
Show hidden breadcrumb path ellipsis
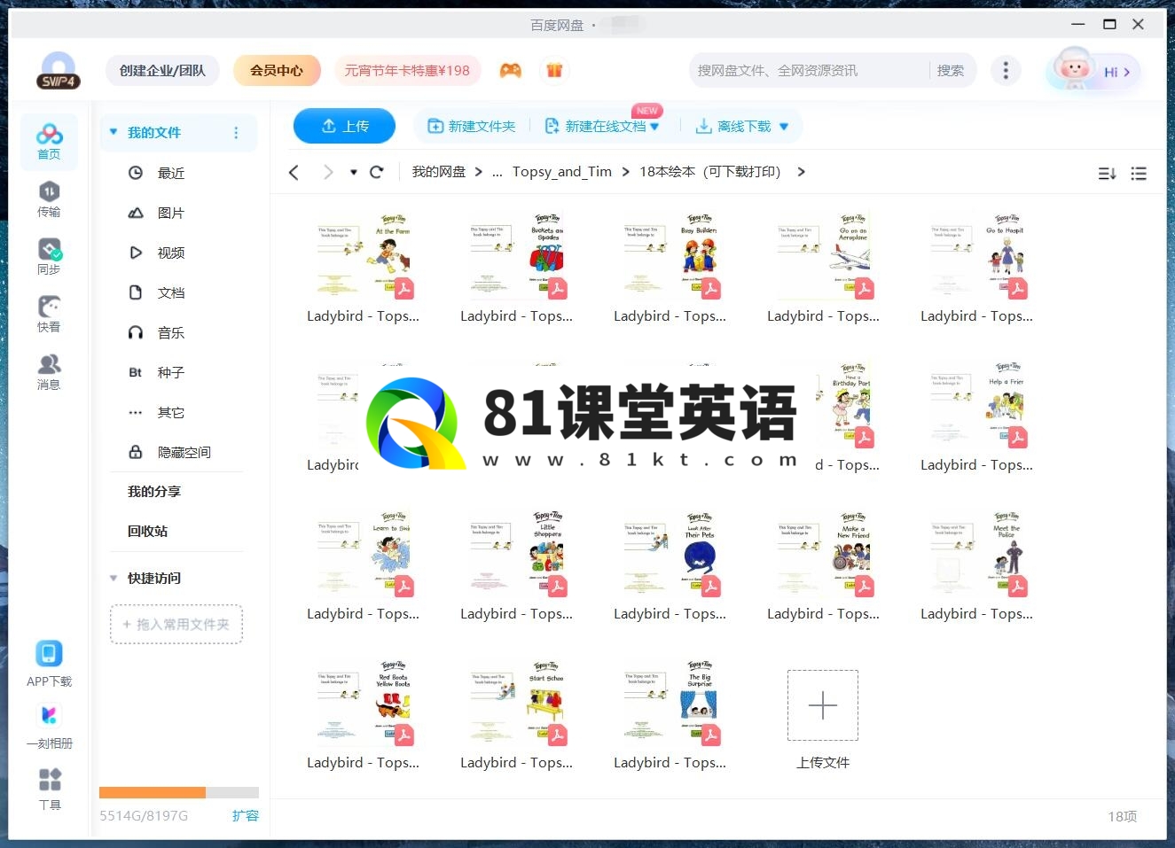click(x=497, y=173)
